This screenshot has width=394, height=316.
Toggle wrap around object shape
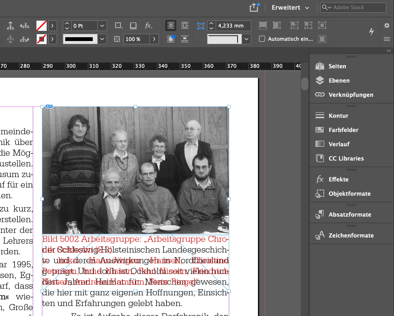pyautogui.click(x=171, y=39)
